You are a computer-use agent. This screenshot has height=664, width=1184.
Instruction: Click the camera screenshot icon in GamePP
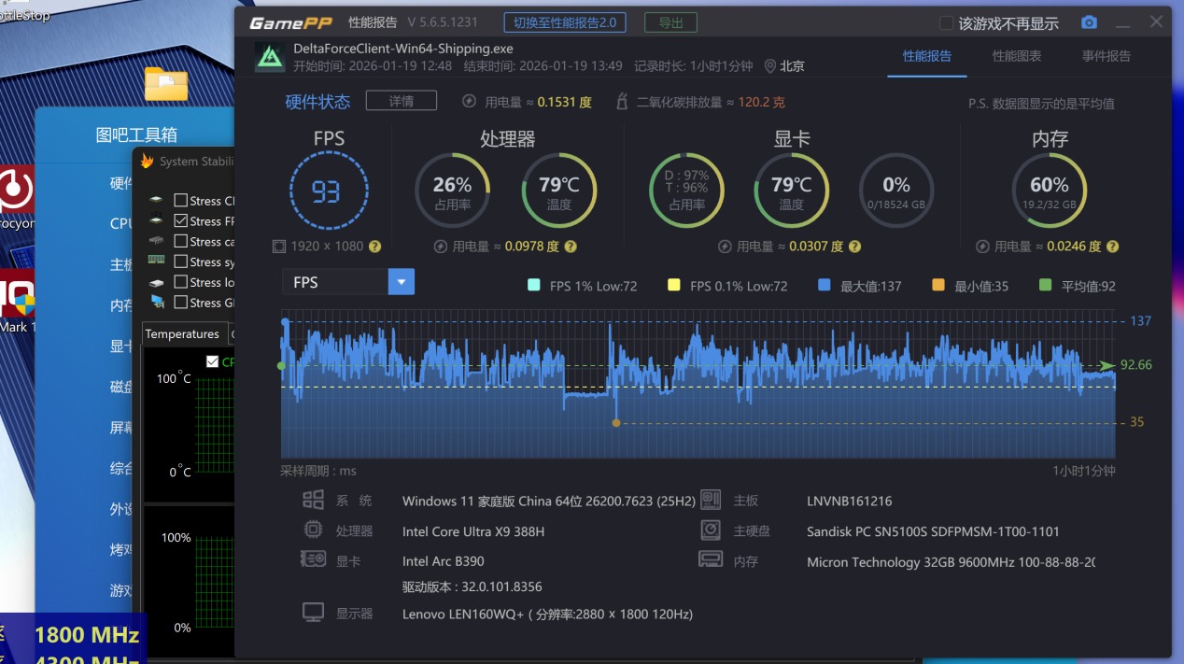click(1089, 22)
